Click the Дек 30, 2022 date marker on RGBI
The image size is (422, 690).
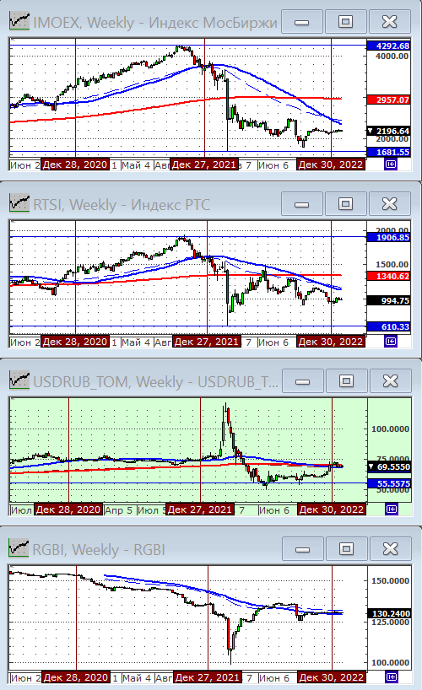[x=332, y=677]
